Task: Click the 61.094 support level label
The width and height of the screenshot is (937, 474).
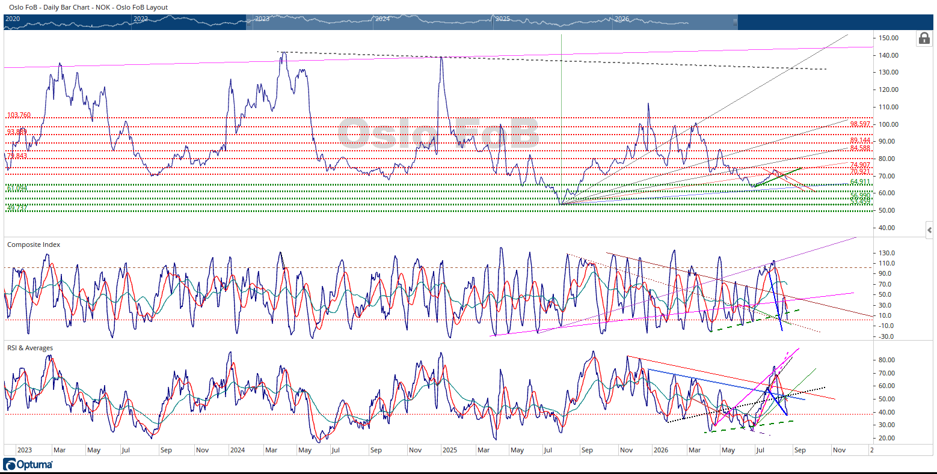Action: pos(17,188)
